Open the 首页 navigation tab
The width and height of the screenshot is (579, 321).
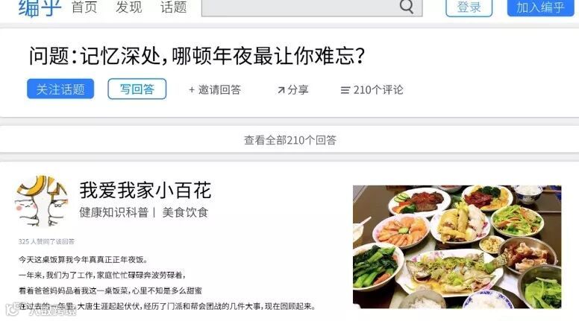tap(84, 7)
